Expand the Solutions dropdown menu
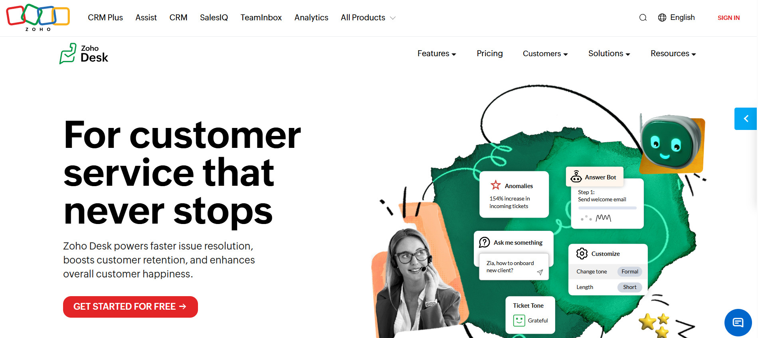 coord(609,53)
